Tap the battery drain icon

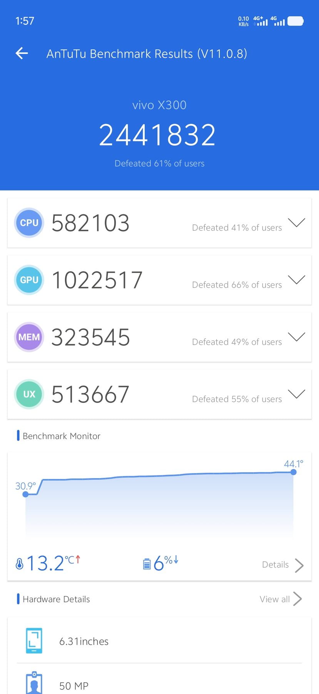point(147,564)
